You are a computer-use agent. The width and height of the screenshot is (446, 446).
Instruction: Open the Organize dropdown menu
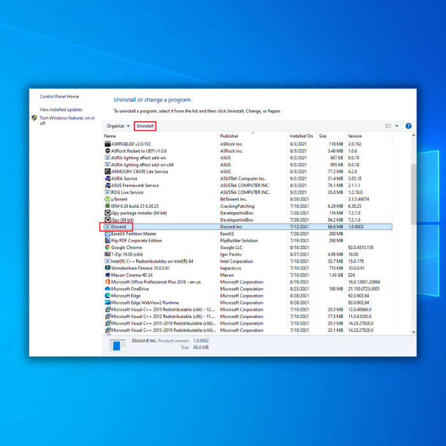(x=118, y=126)
